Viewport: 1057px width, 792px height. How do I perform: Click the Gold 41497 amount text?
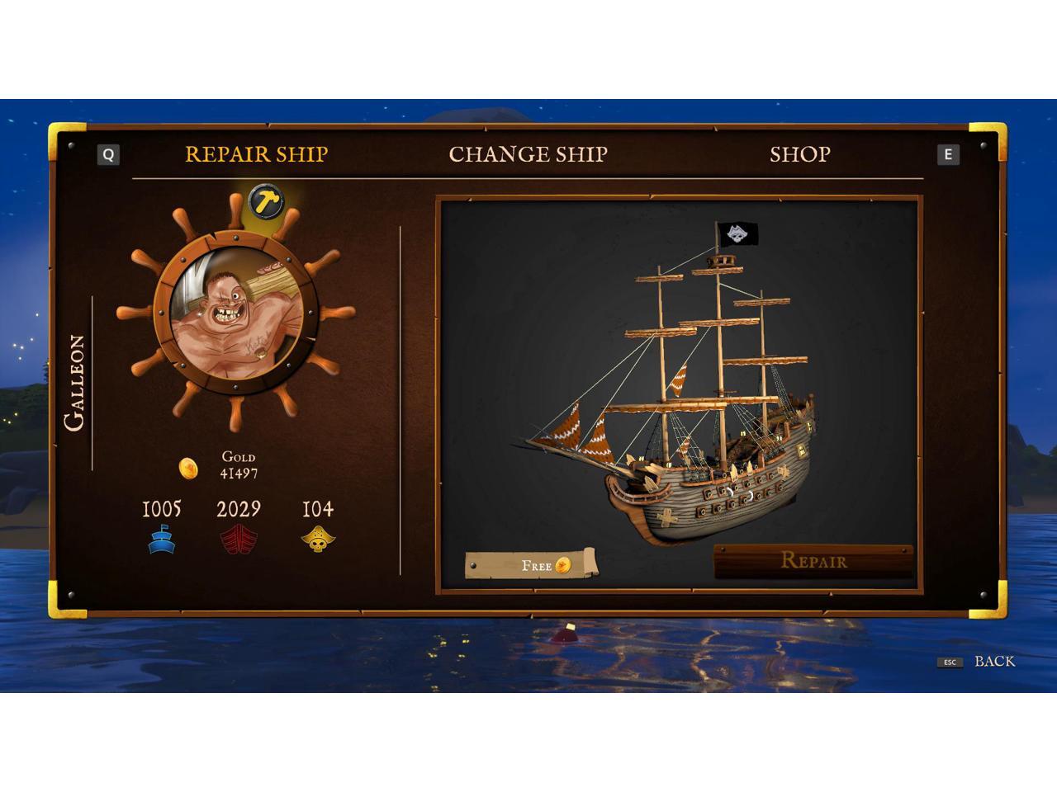click(239, 465)
